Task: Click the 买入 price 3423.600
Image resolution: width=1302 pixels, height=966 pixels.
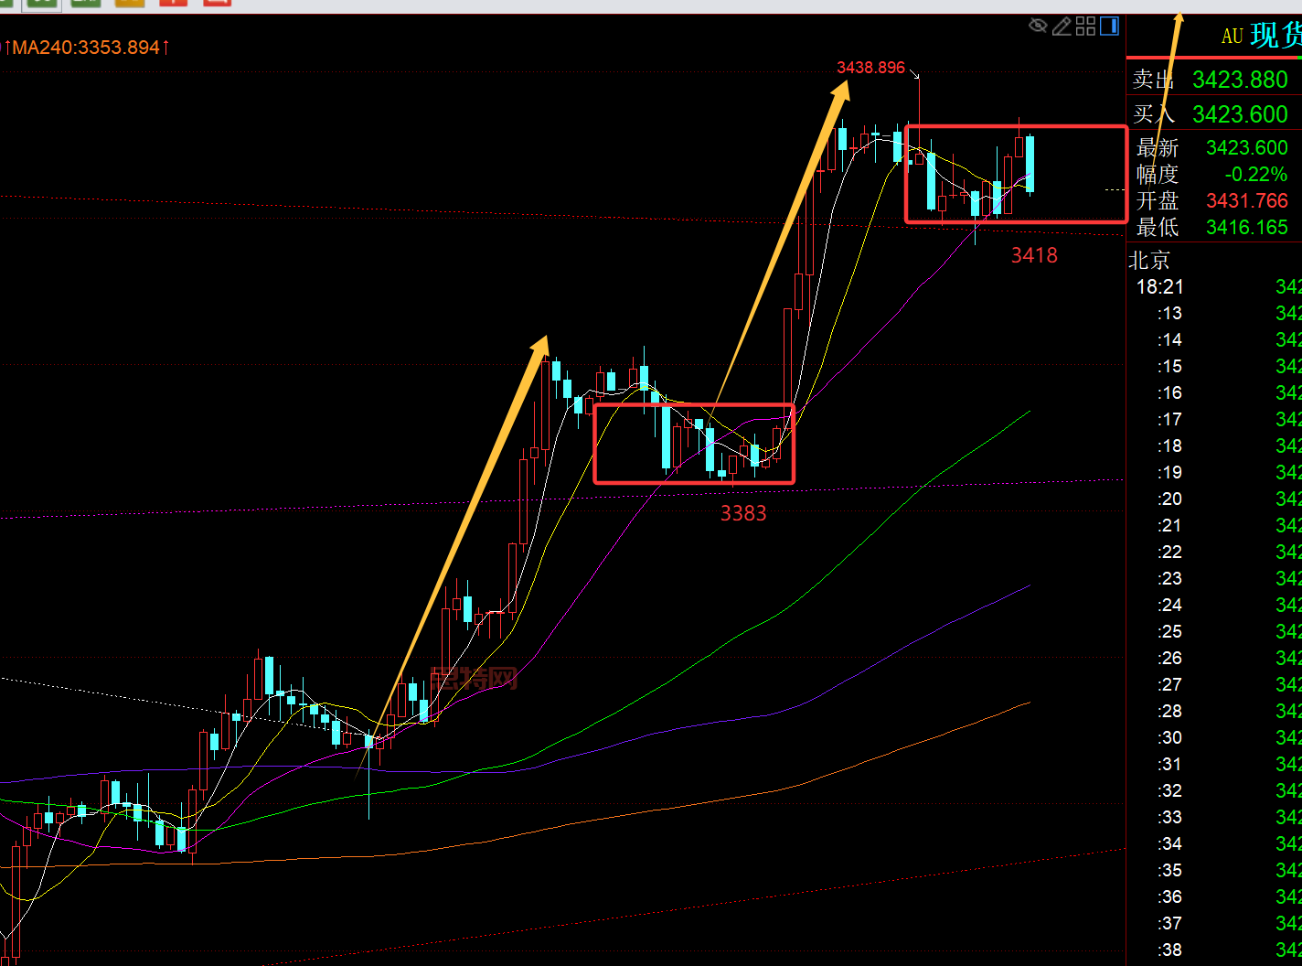Action: pyautogui.click(x=1240, y=114)
